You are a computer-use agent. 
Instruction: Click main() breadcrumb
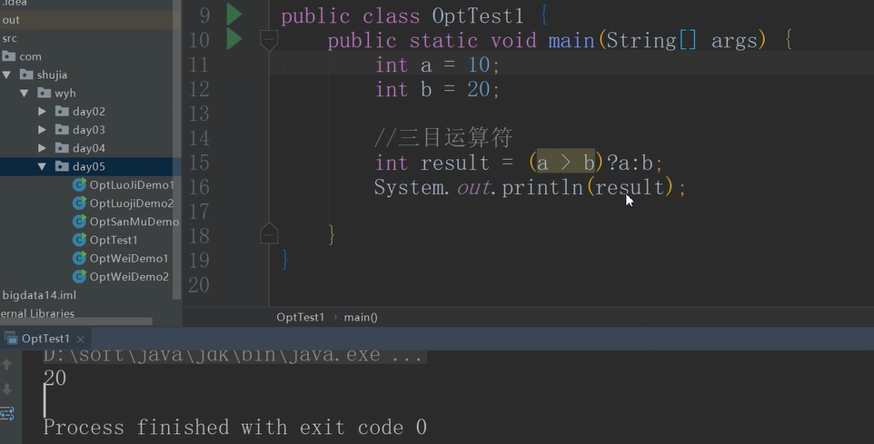pos(361,317)
